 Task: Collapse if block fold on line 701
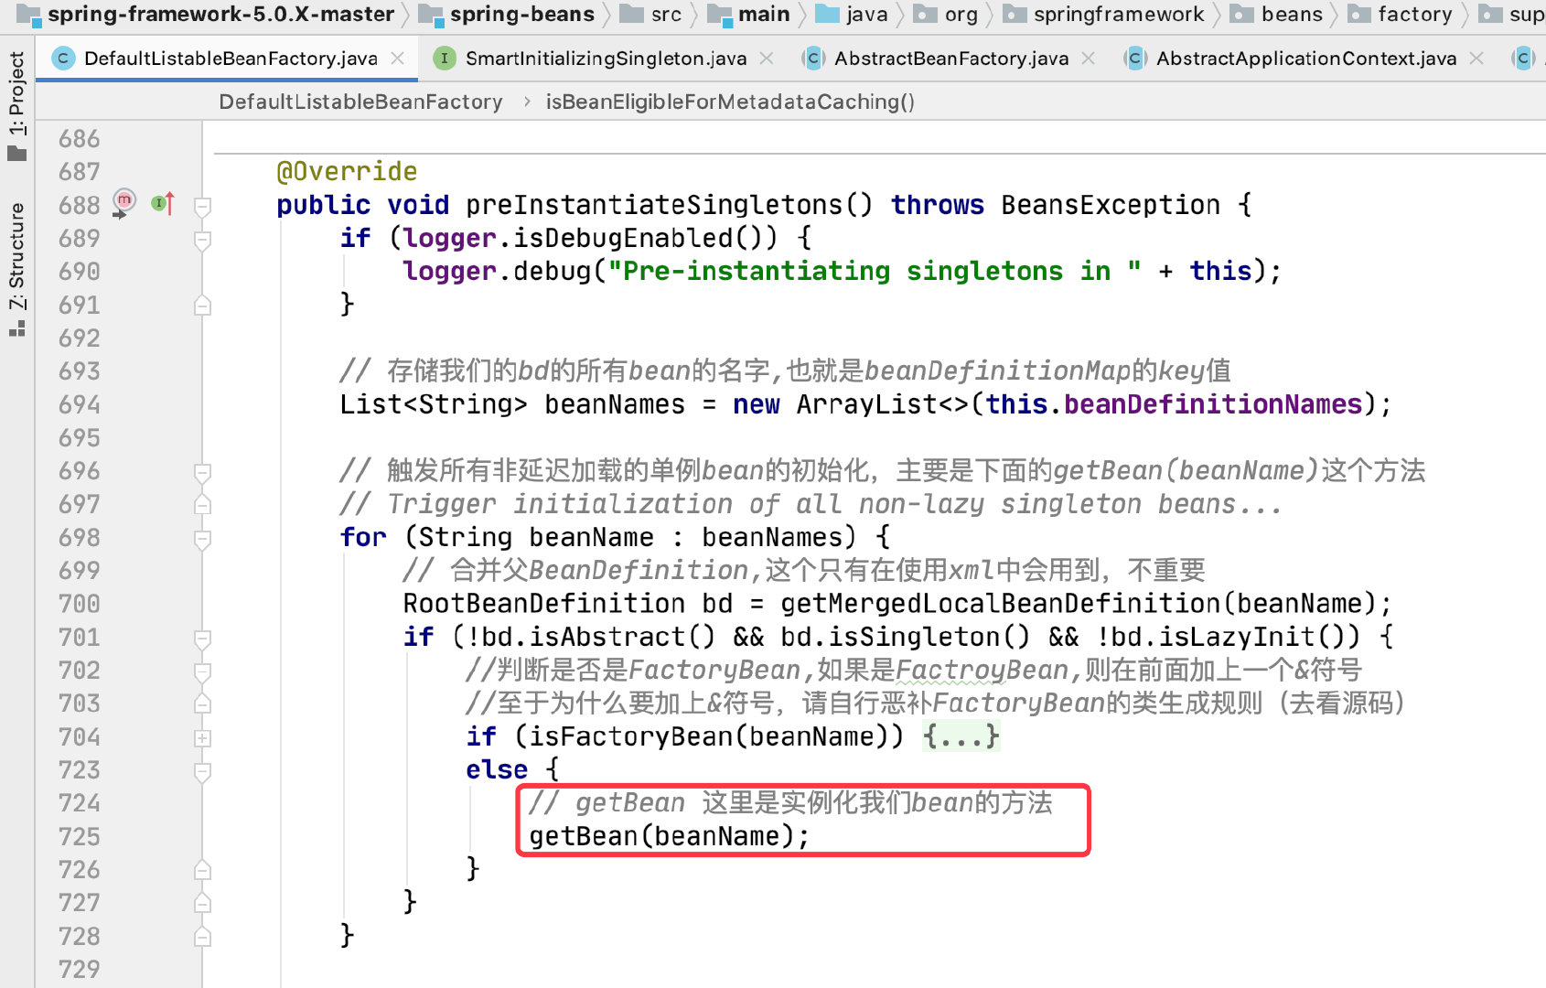pos(203,639)
